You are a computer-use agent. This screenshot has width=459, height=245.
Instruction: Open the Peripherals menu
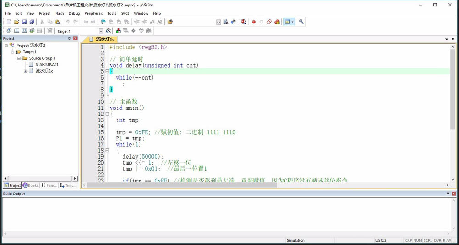[x=94, y=13]
